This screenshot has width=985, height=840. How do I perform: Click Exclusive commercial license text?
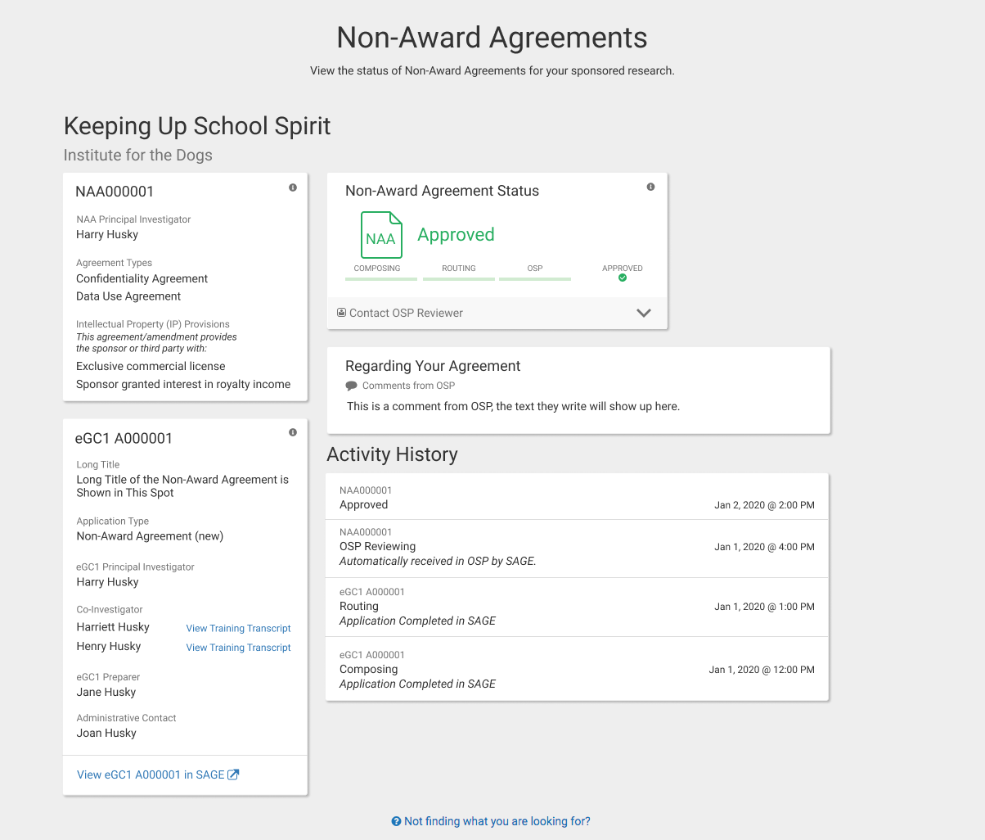tap(151, 366)
